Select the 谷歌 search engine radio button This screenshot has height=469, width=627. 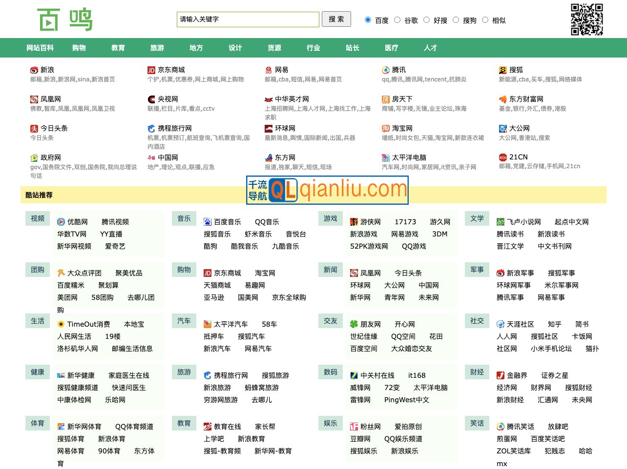pyautogui.click(x=397, y=20)
